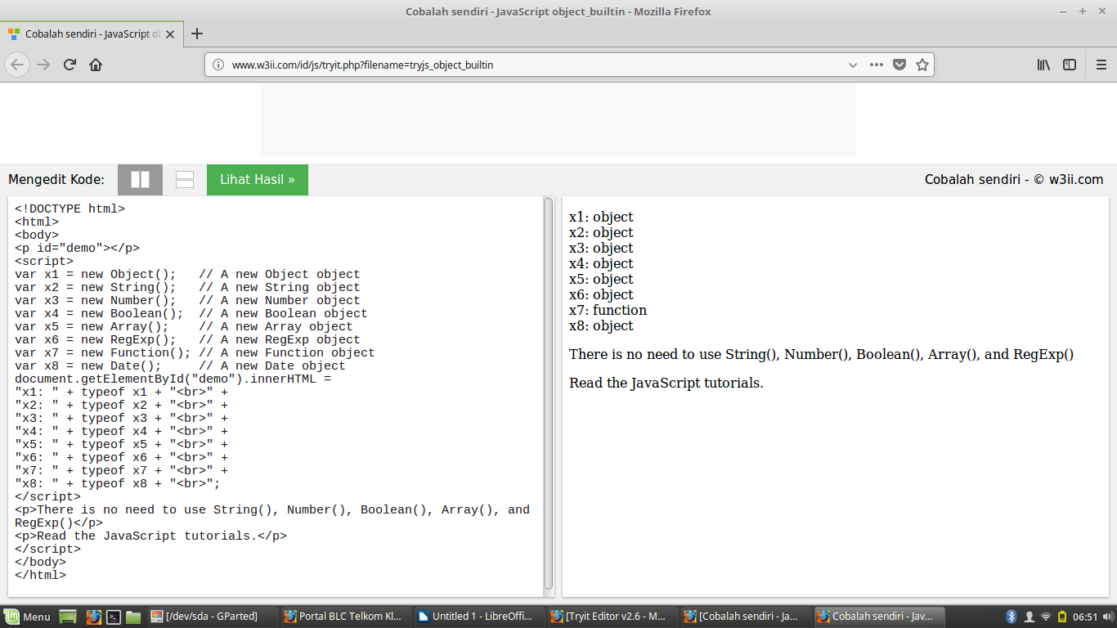This screenshot has height=628, width=1117.
Task: Click 'Read the JavaScript tutorials.' result text
Action: [666, 383]
